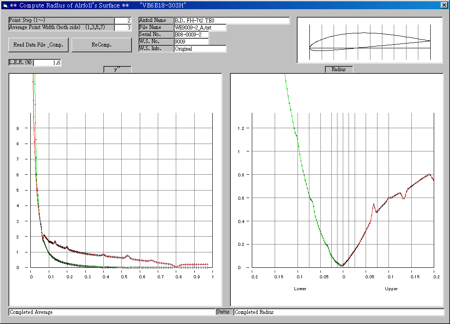Viewport: 450px width, 324px height.
Task: Select the Average Point Width value field
Action: [123, 28]
